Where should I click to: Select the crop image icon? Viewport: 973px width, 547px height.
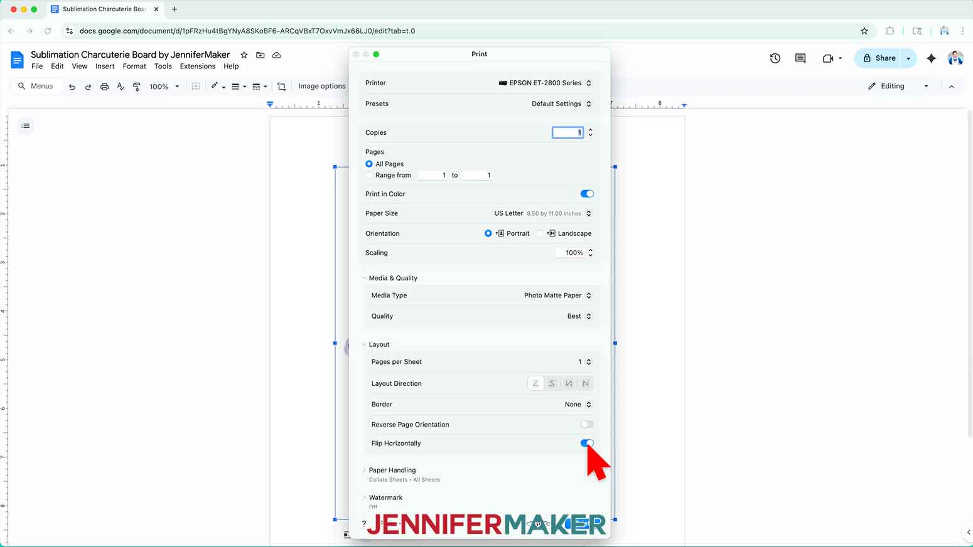281,87
